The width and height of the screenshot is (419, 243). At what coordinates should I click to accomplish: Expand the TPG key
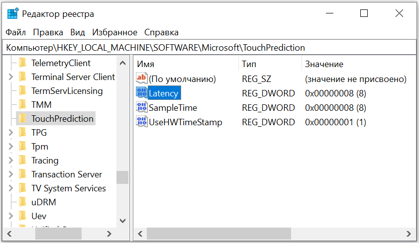tap(11, 132)
